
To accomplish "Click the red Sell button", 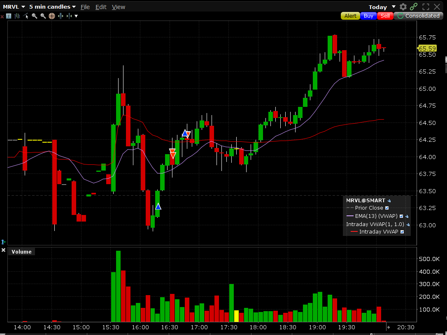I will pos(385,16).
